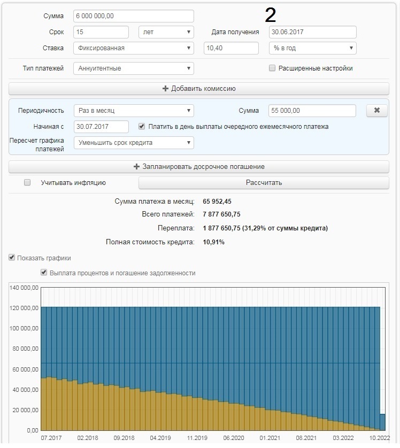Click the last short bar in chart
The image size is (400, 448).
click(382, 422)
